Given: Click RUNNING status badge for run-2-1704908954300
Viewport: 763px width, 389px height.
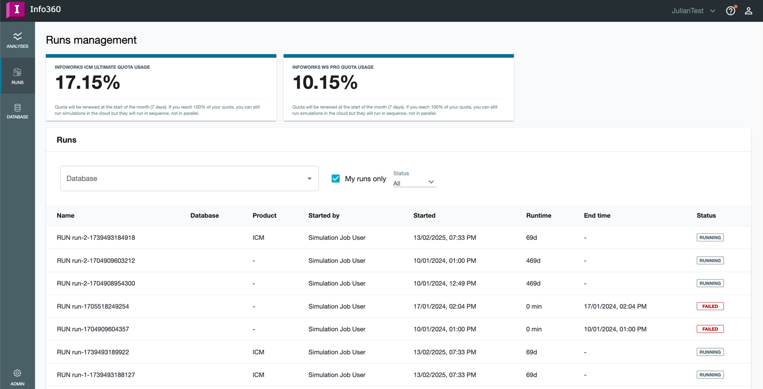Looking at the screenshot, I should pos(710,283).
